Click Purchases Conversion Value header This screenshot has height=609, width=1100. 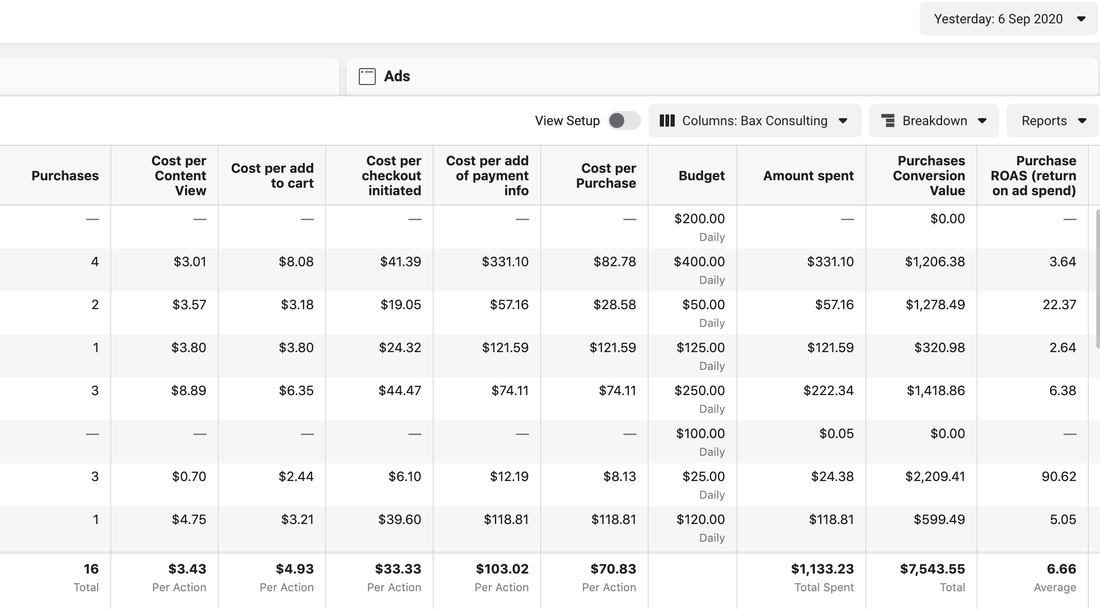coord(929,176)
